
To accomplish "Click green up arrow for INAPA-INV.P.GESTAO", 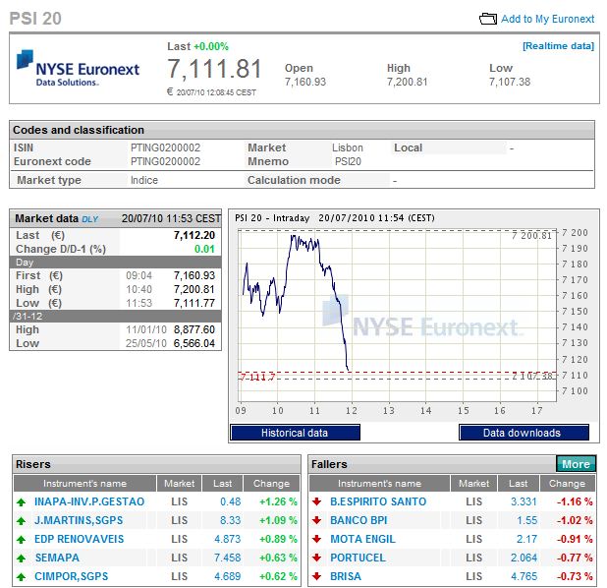I will [x=22, y=501].
